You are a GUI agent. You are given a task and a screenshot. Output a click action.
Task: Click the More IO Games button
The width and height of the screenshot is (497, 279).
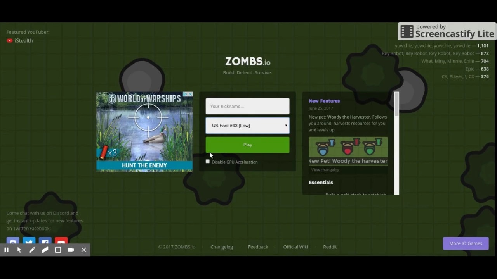tap(466, 243)
